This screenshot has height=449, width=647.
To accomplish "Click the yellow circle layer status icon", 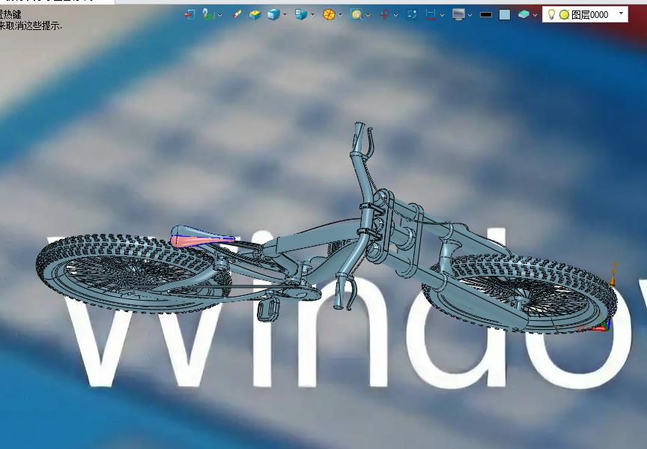I will (x=564, y=15).
